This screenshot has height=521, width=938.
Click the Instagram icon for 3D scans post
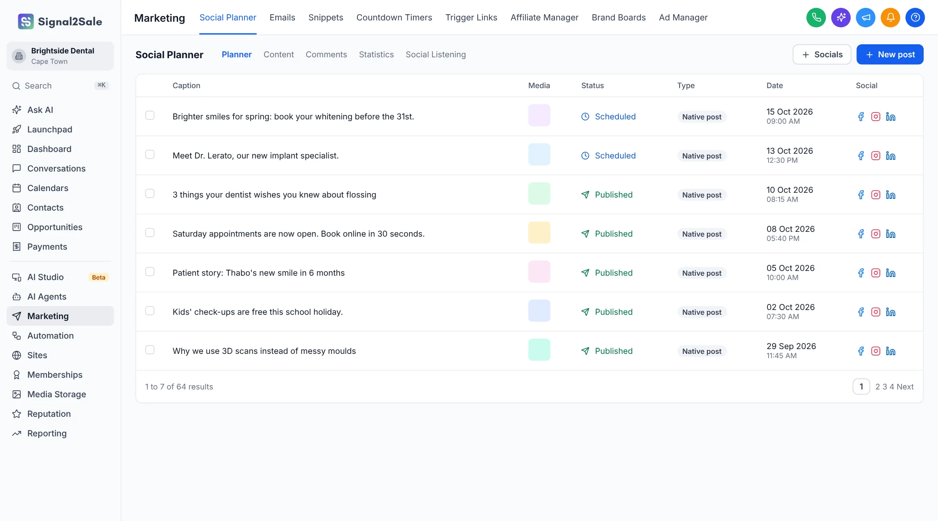tap(875, 351)
